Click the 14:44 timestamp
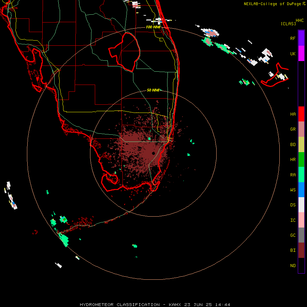Screen dimensions: 307x307 [222, 305]
